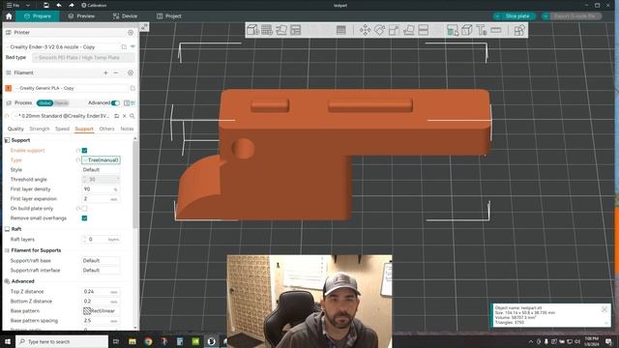Open the File menu
619x348 pixels.
[x=13, y=5]
